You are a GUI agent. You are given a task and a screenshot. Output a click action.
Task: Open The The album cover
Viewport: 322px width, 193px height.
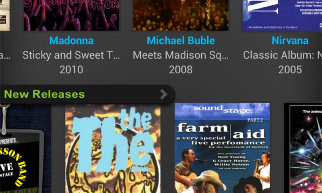tap(113, 149)
